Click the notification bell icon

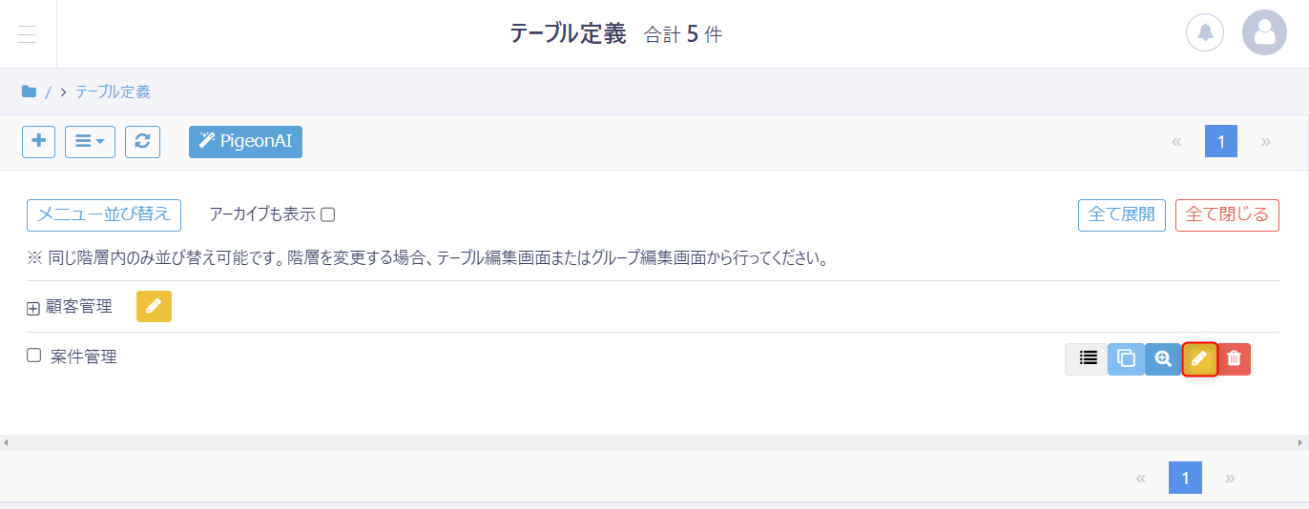(1204, 32)
